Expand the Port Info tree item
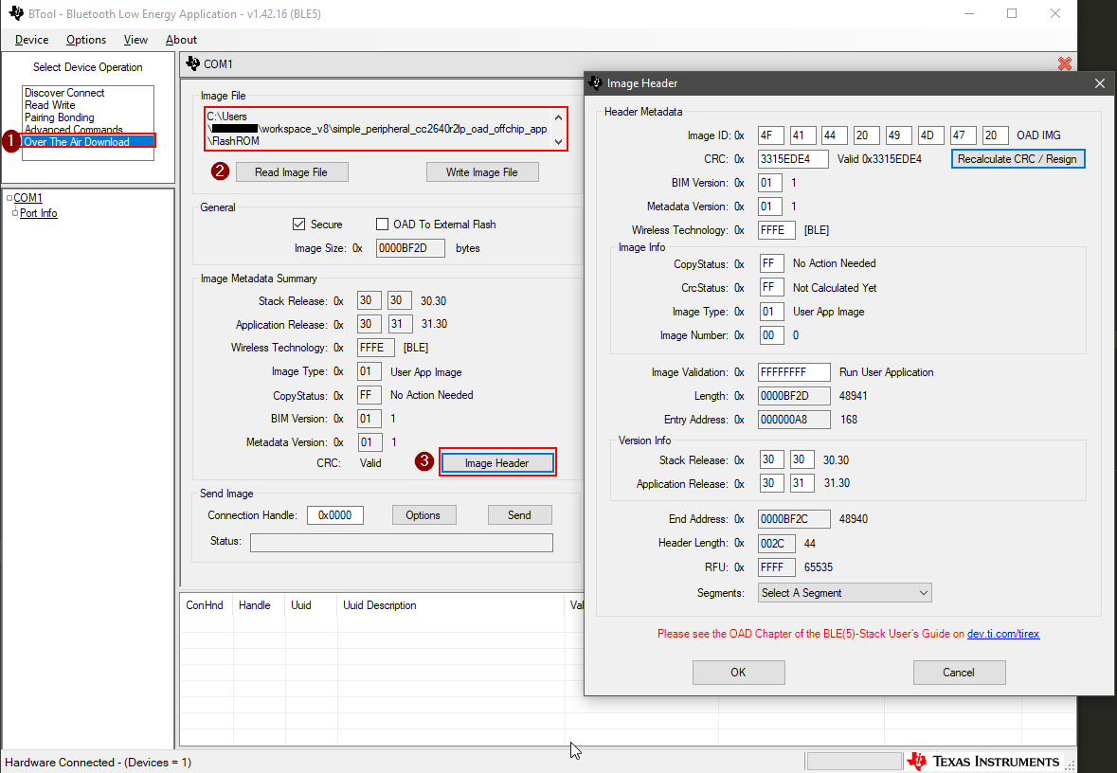The height and width of the screenshot is (773, 1117). 15,213
